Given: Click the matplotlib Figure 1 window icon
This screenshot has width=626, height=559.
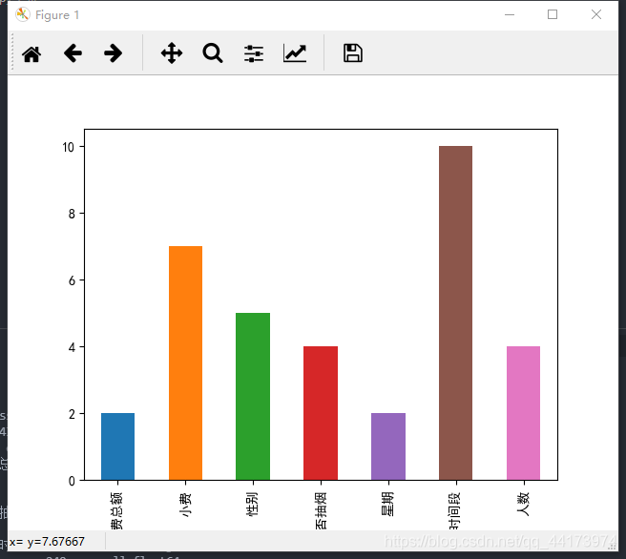Looking at the screenshot, I should pyautogui.click(x=23, y=14).
